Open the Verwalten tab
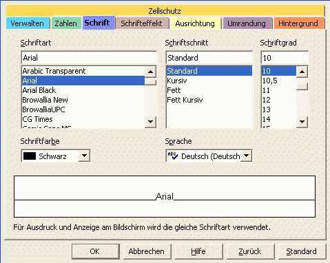This screenshot has width=330, height=263. 28,23
